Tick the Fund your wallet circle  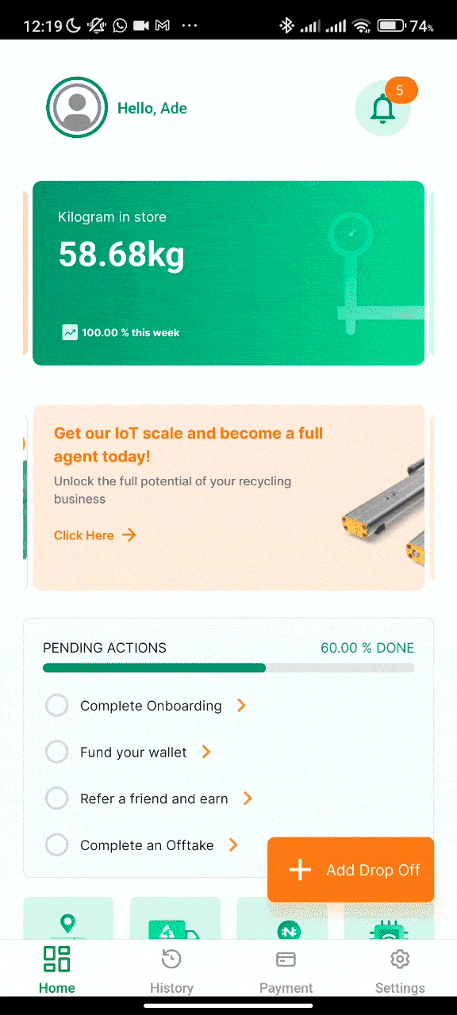point(57,752)
